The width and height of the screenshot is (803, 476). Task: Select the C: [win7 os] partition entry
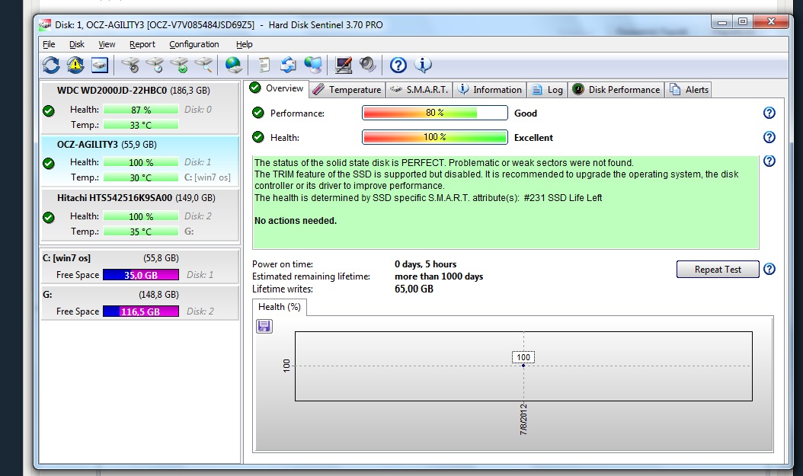tap(140, 266)
